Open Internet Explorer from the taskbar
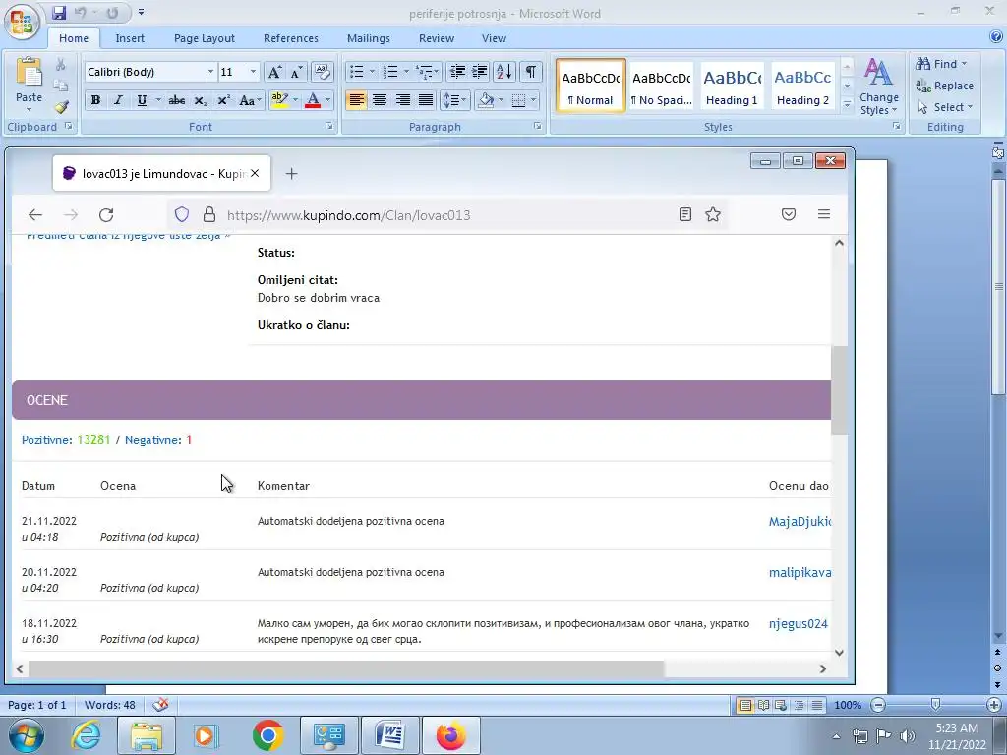 (87, 735)
